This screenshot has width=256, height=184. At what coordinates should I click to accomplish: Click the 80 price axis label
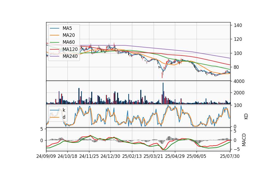(x=237, y=67)
